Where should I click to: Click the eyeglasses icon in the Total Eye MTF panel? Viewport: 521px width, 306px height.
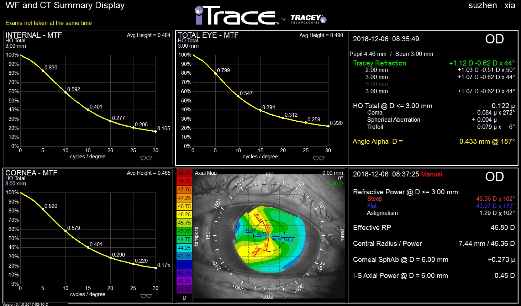(319, 158)
